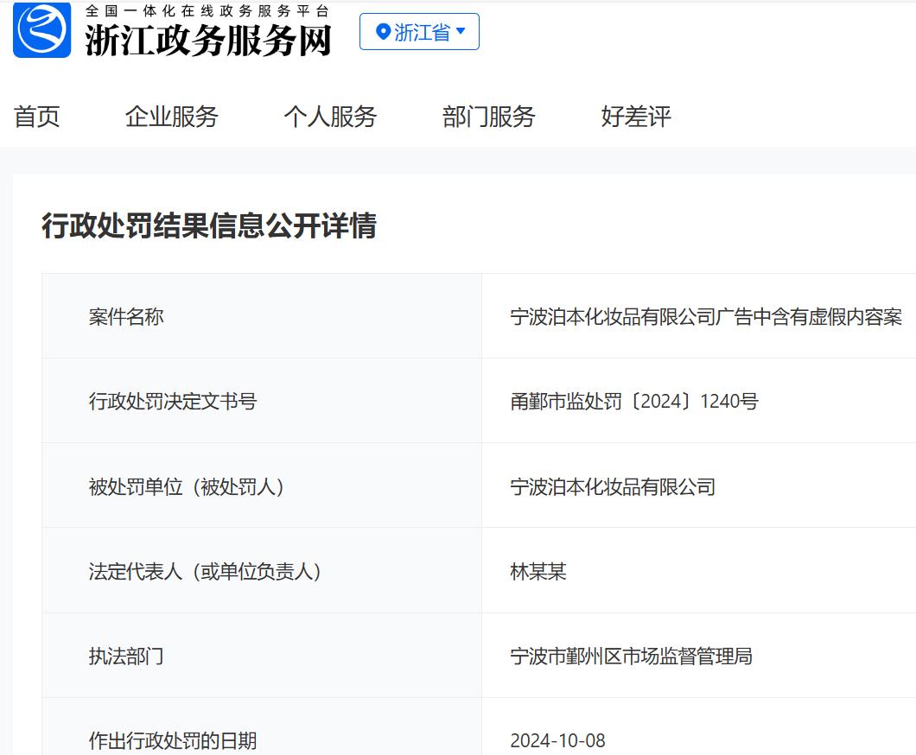This screenshot has width=916, height=755.
Task: Open the 好差评 page
Action: [636, 117]
